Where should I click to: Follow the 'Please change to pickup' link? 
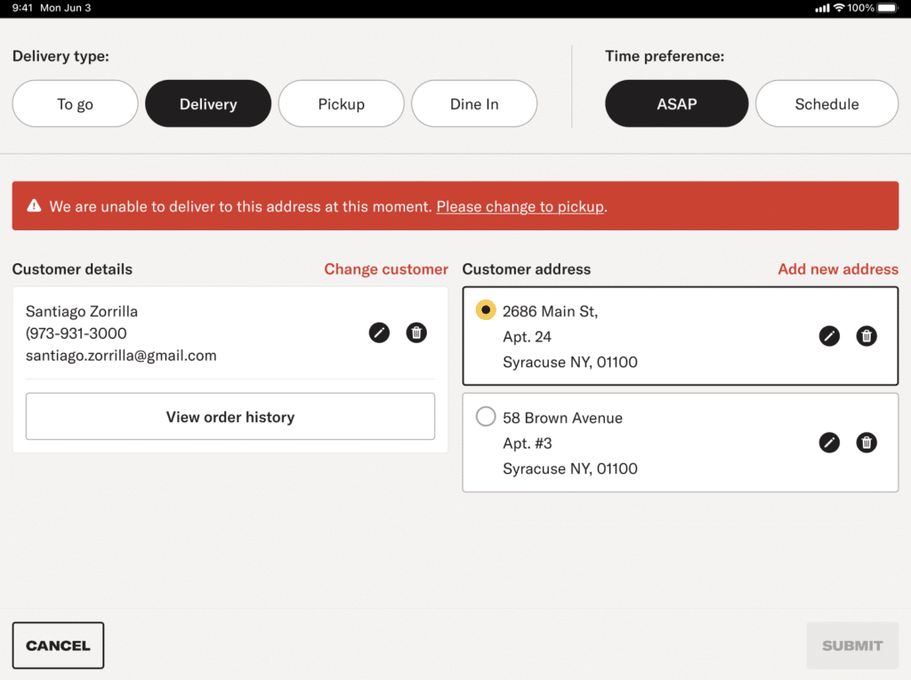tap(520, 207)
